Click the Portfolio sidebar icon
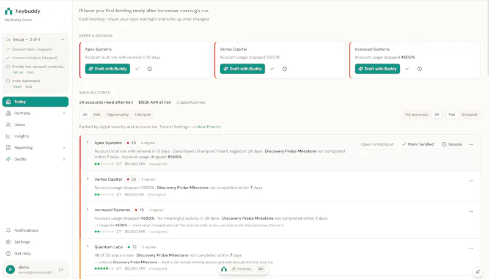This screenshot has width=489, height=279. click(9, 114)
